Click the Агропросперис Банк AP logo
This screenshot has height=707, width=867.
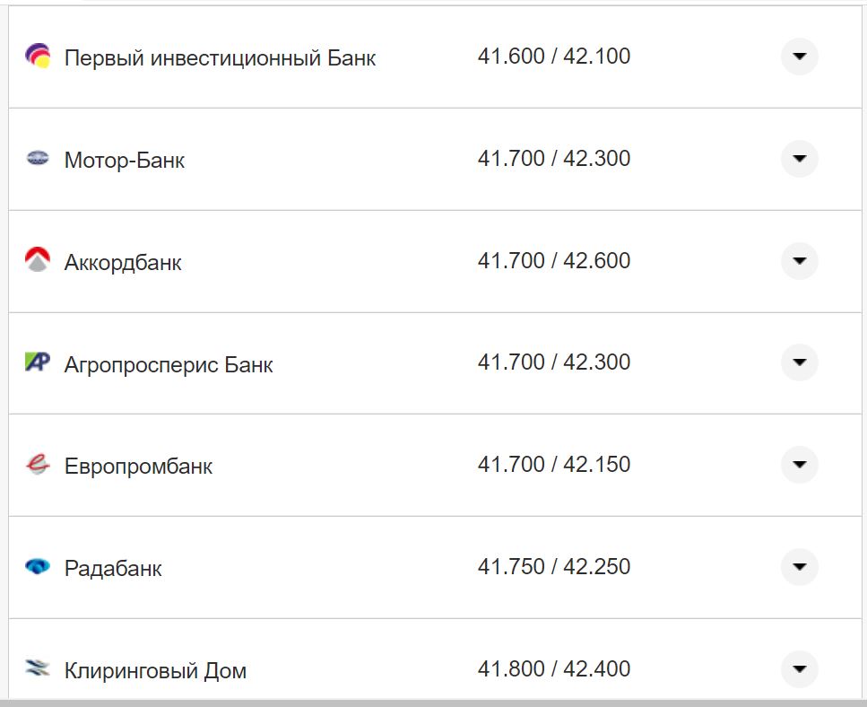(36, 362)
